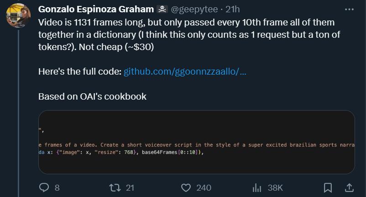Like the tweet with heart icon
The height and width of the screenshot is (197, 366).
[x=186, y=187]
